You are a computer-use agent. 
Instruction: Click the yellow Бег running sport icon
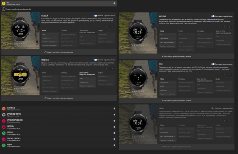4,3
